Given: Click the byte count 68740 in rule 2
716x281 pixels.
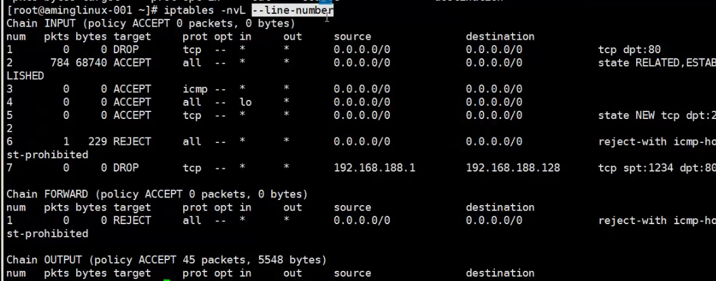Looking at the screenshot, I should 91,63.
